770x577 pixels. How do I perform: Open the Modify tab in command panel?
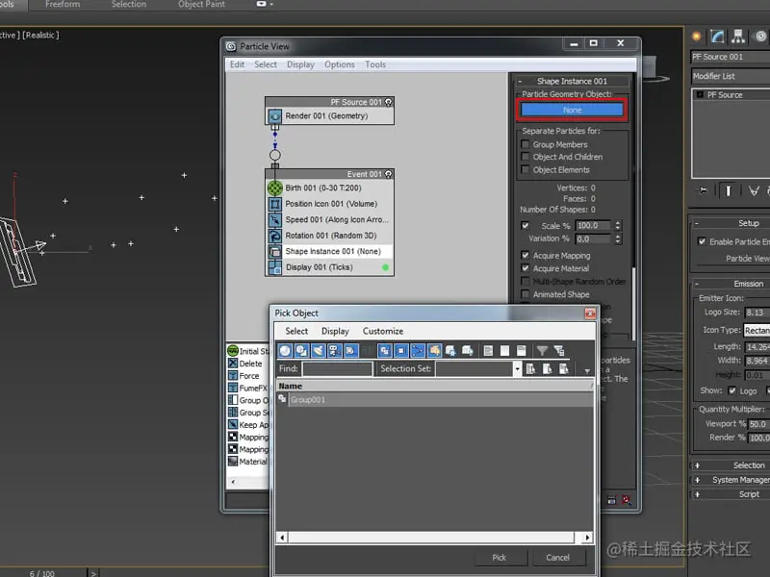click(717, 36)
